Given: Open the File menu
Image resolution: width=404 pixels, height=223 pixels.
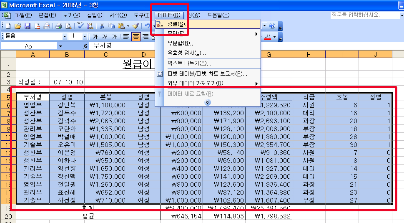Looking at the screenshot, I should [x=23, y=15].
